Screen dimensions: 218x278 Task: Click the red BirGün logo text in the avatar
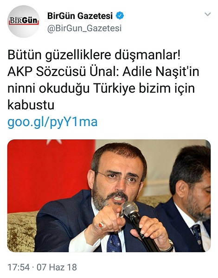click(24, 21)
